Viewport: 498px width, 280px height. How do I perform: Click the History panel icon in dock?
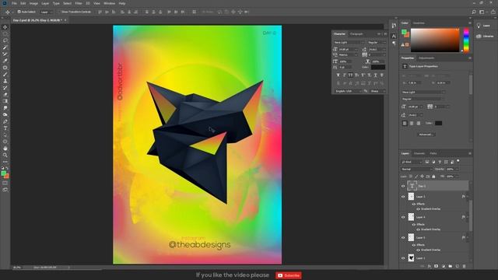pos(394,26)
